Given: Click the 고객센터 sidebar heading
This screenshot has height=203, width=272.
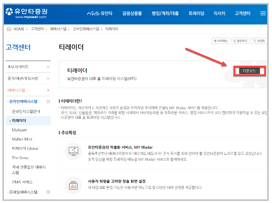Looking at the screenshot, I should 18,47.
